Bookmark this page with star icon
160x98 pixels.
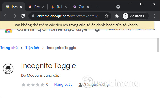point(107,16)
